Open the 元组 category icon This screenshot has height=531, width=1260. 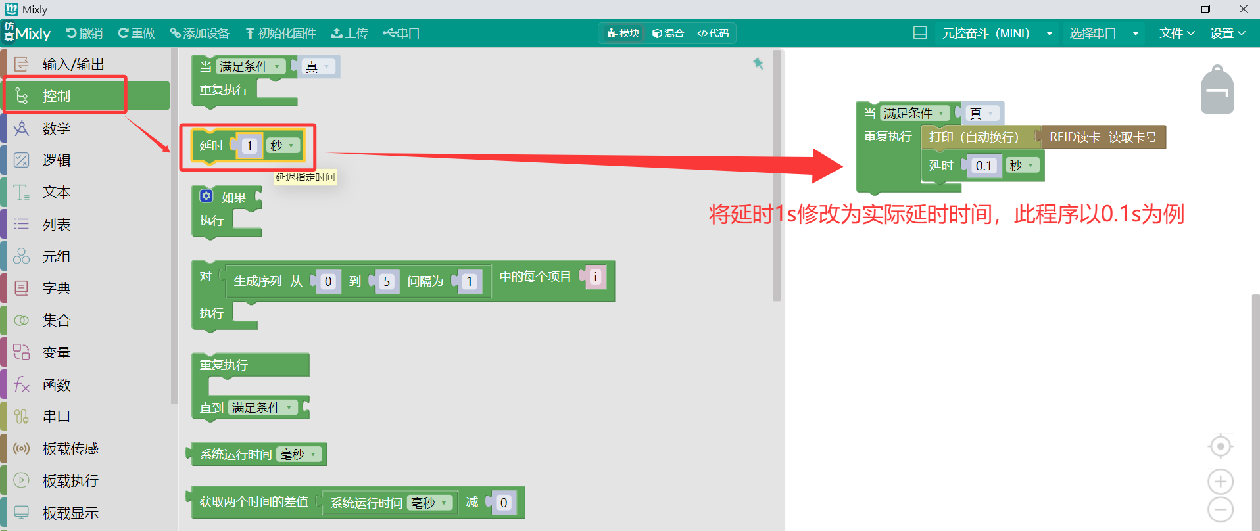[x=22, y=256]
